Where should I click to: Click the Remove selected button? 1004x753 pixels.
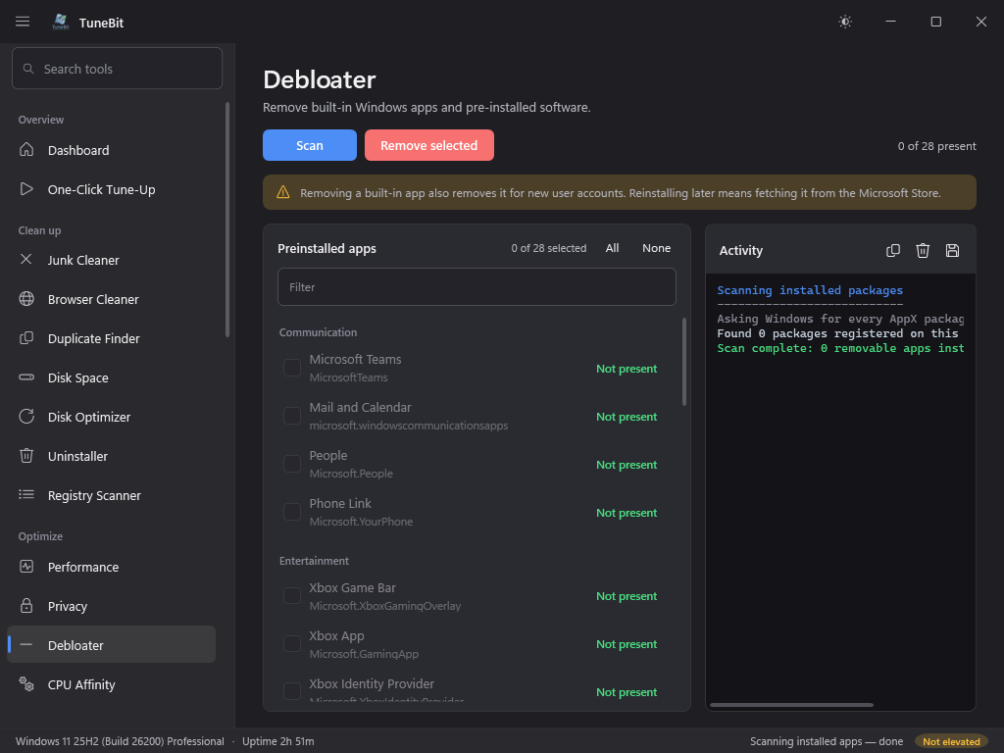pyautogui.click(x=429, y=145)
